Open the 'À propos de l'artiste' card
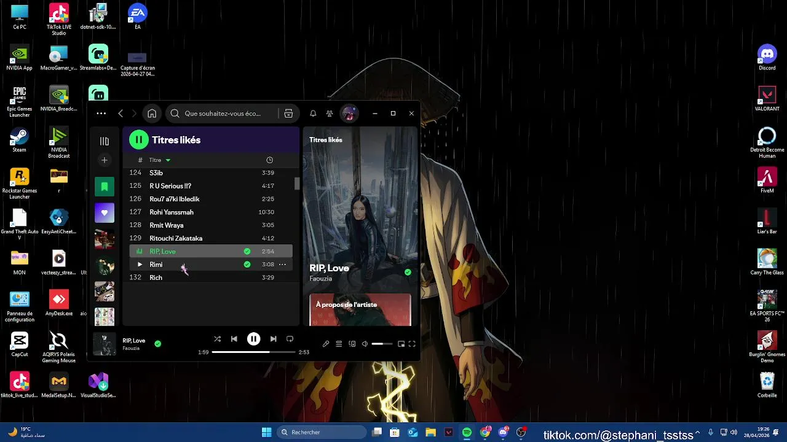Viewport: 787px width, 442px height. (360, 310)
